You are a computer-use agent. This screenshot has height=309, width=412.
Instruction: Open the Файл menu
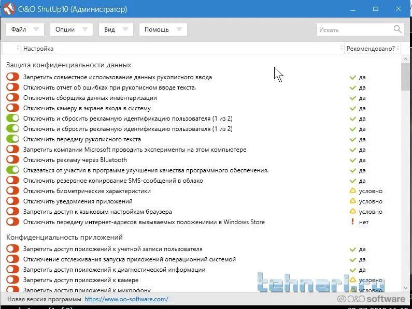pyautogui.click(x=25, y=30)
